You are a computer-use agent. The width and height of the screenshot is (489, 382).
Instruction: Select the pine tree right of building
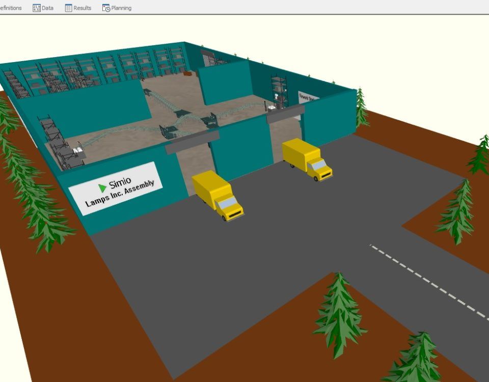pyautogui.click(x=361, y=108)
